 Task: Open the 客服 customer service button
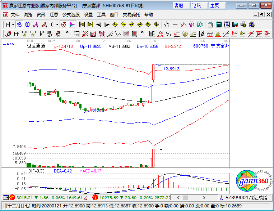click(x=181, y=6)
